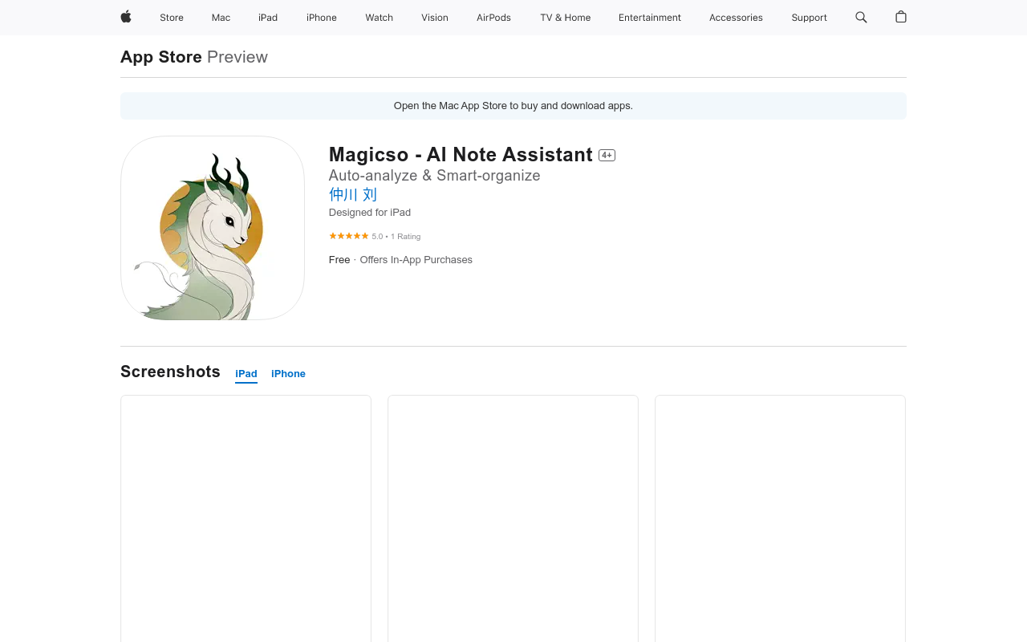Open the Accessories menu item
Viewport: 1027px width, 642px height.
pyautogui.click(x=736, y=18)
